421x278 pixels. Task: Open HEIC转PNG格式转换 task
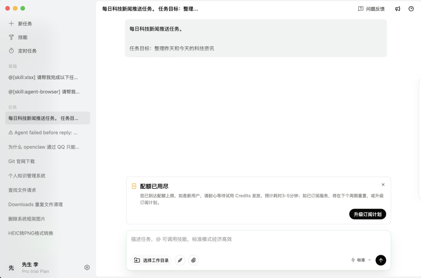31,233
